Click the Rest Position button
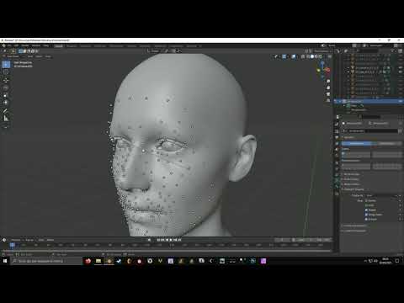 click(387, 144)
